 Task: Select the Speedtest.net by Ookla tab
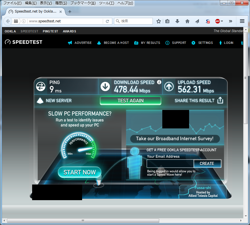[x=35, y=11]
